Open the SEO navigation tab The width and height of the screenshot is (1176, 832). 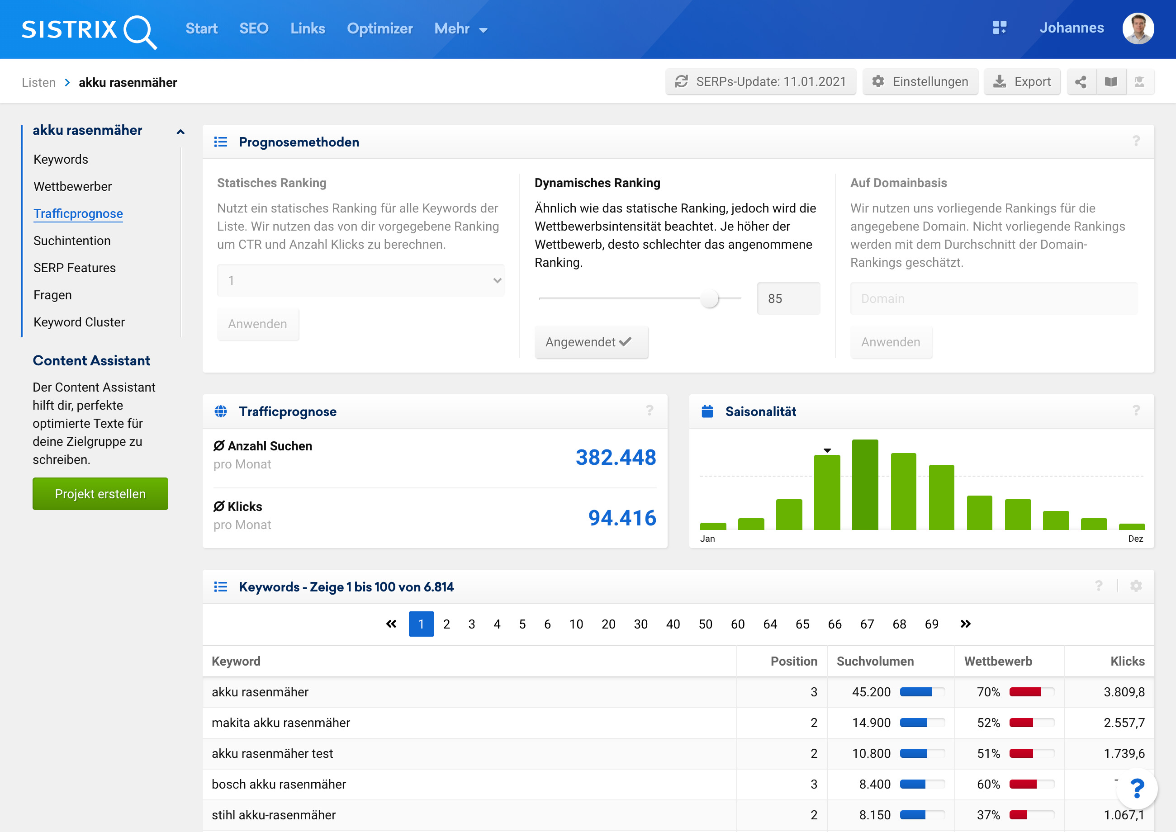(254, 28)
